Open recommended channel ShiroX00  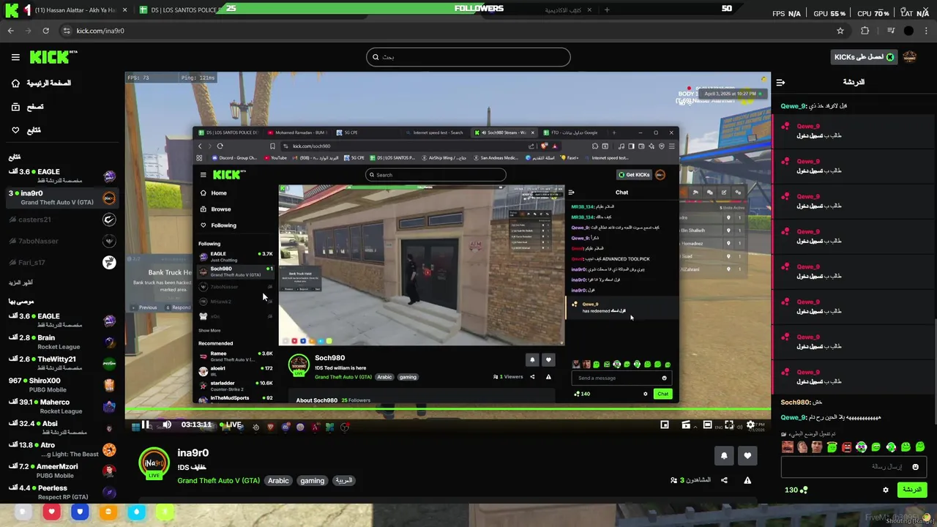[x=62, y=384]
